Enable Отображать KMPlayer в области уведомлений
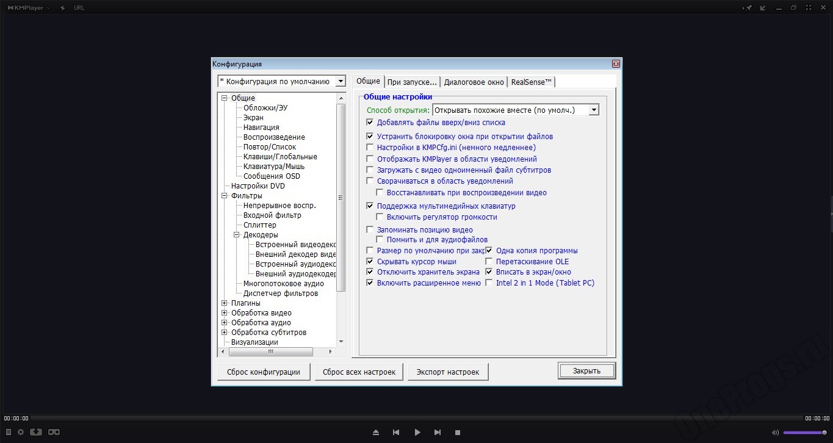The image size is (833, 443). 370,159
